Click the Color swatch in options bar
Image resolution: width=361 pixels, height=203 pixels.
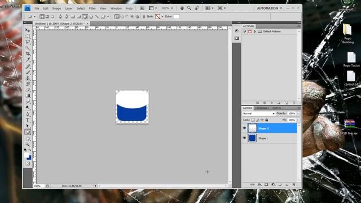[x=177, y=16]
